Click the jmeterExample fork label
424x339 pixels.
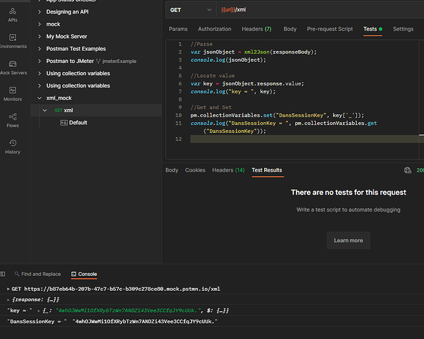coord(119,61)
